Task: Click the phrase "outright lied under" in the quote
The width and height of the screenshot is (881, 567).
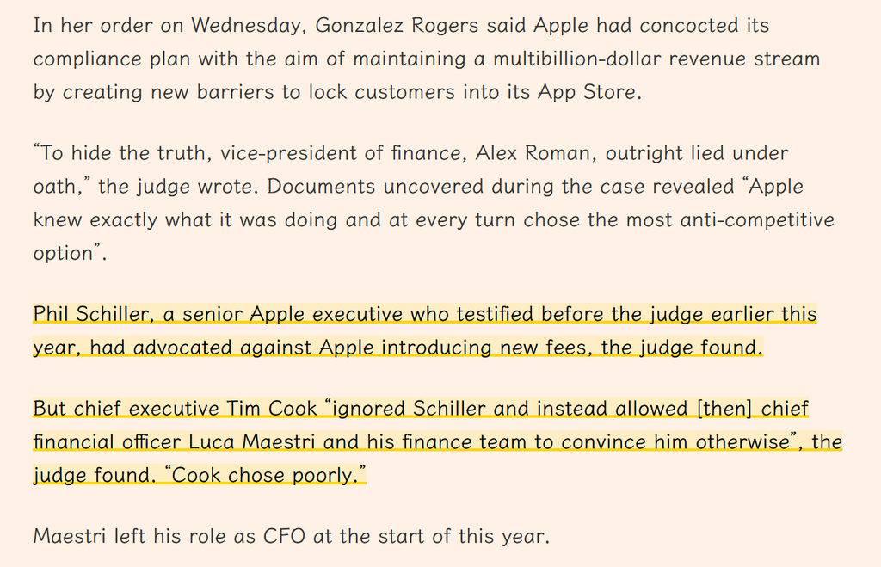Action: pos(697,153)
